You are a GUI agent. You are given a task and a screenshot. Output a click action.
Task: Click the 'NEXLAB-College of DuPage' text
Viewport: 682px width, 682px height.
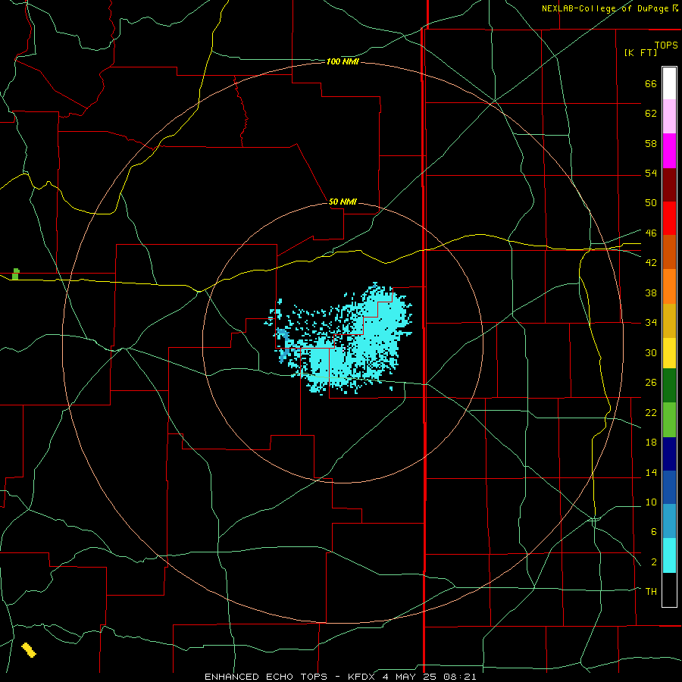coord(606,8)
